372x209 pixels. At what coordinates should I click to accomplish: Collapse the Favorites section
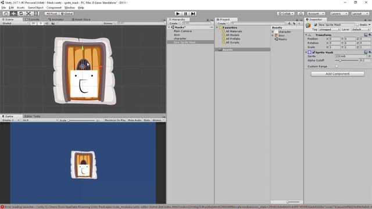tap(217, 27)
